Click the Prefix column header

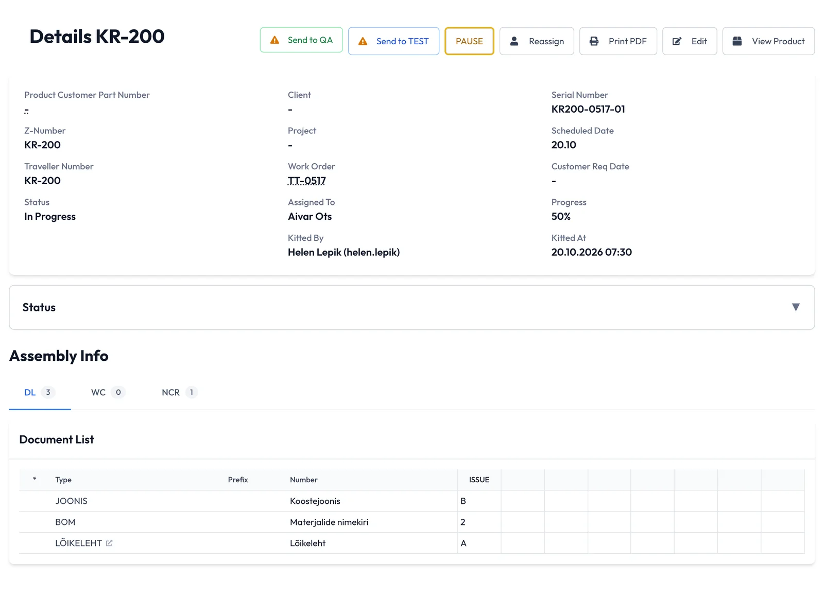click(238, 480)
